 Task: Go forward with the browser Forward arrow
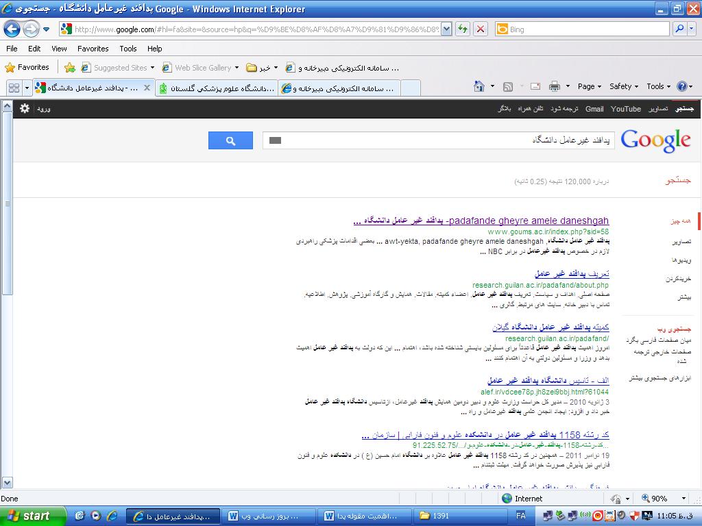click(31, 29)
